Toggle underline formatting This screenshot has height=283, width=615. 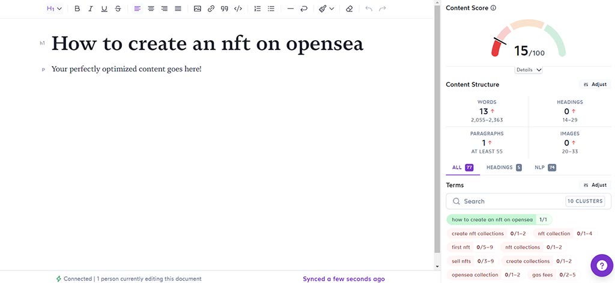tap(105, 9)
